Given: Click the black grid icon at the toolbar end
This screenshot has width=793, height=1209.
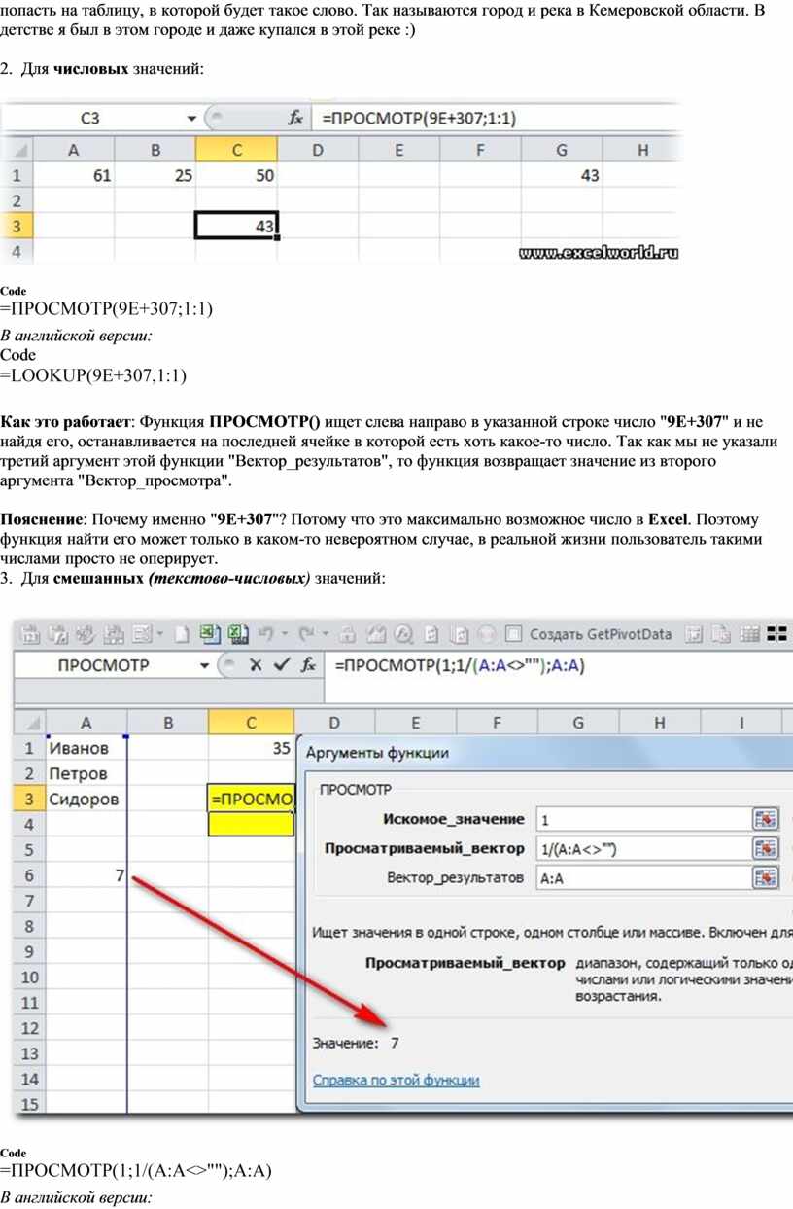Looking at the screenshot, I should click(x=776, y=634).
